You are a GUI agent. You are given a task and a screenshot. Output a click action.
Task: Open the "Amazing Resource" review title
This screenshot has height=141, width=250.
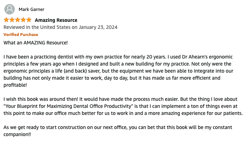(x=56, y=20)
